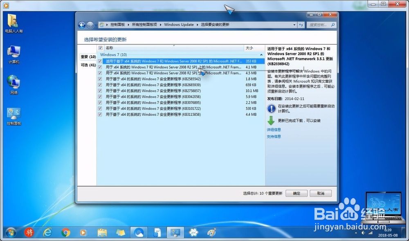Open the recent pages dropdown next to forward arrow
This screenshot has width=409, height=241.
tap(96, 25)
